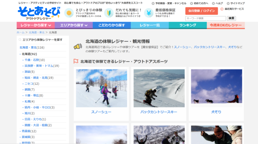Viewport: 258px width, 144px height.
Task: Open the 今週末OKのレジャー tab
Action: (226, 25)
